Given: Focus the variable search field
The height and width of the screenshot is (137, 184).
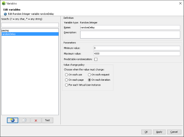Looking at the screenshot, I should 30,25.
